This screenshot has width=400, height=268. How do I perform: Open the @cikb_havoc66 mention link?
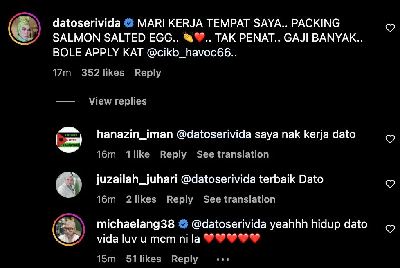pyautogui.click(x=189, y=53)
